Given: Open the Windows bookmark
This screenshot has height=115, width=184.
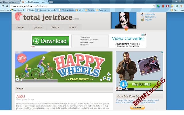Looking at the screenshot, I should point(30,10).
